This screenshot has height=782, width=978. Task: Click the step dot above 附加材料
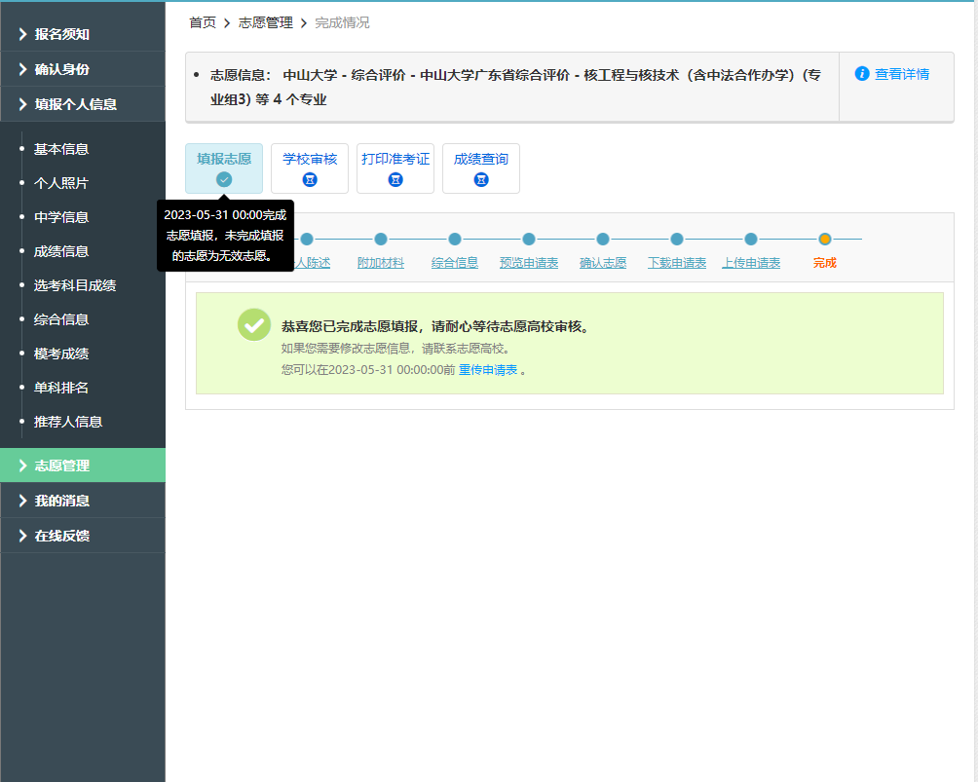381,239
